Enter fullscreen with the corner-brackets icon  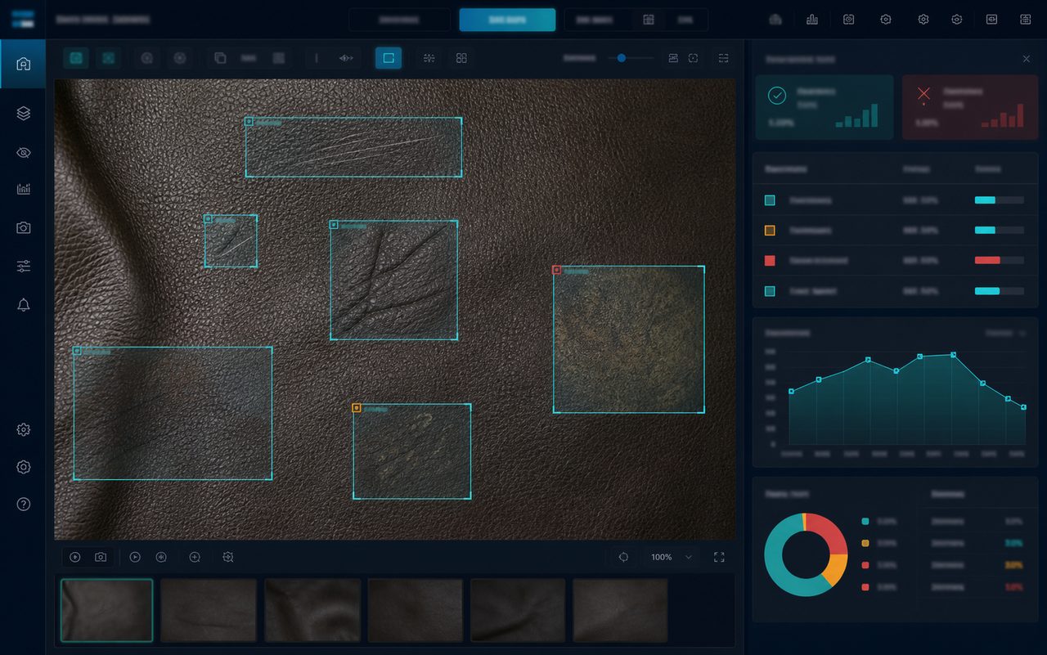pos(719,557)
